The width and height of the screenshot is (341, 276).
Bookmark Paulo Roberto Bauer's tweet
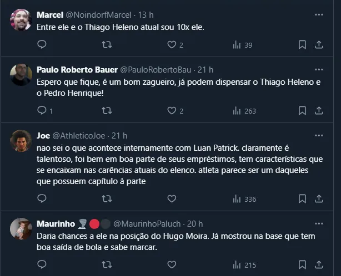coord(302,111)
